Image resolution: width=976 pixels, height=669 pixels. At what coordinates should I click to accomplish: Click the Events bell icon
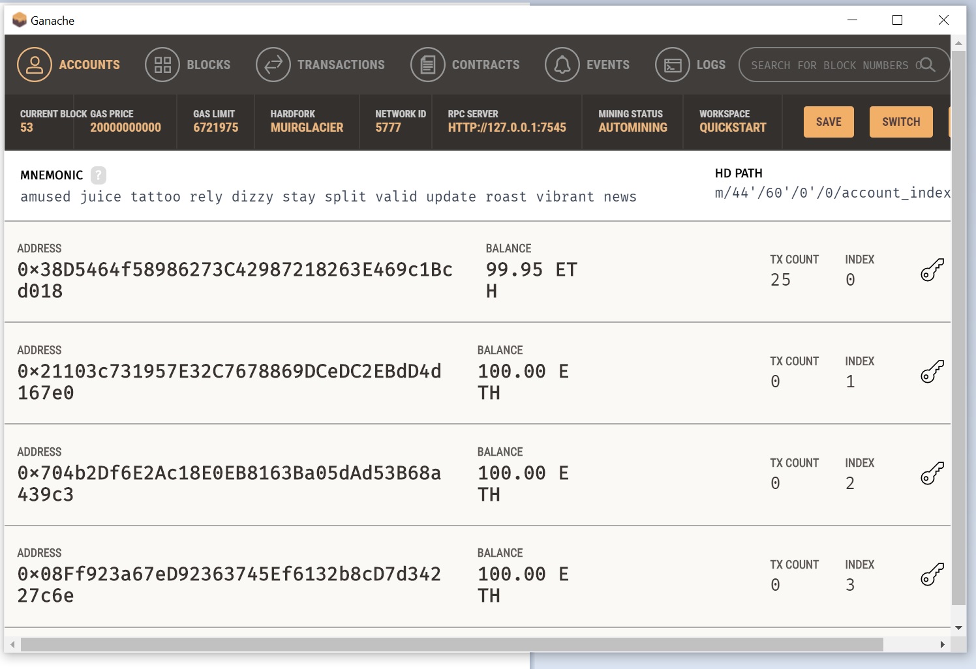[x=562, y=65]
